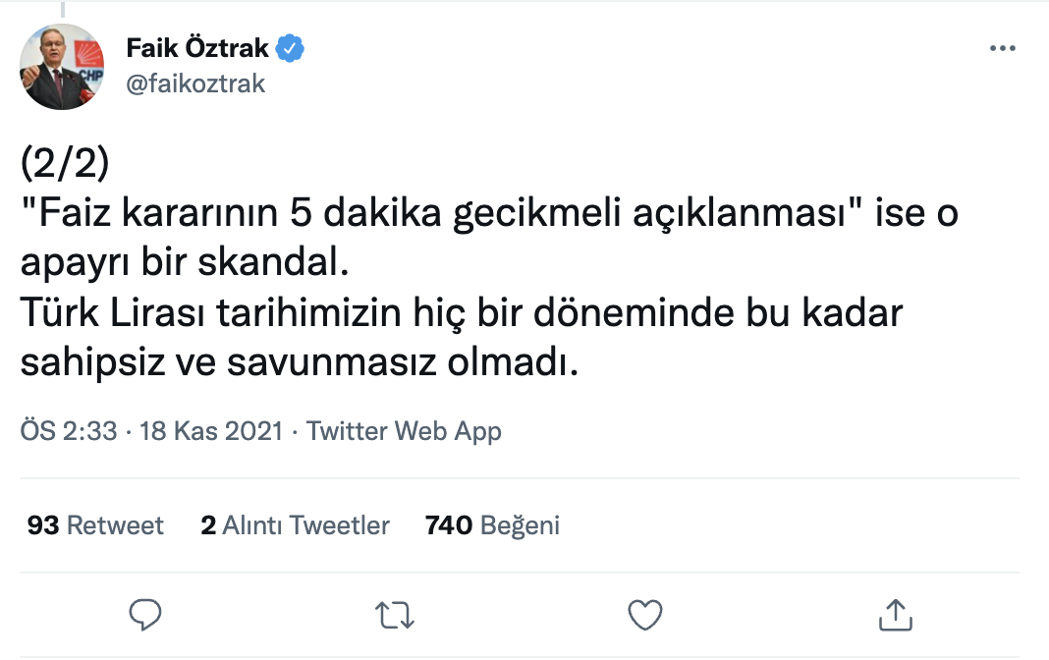Like the tweet with the heart icon
This screenshot has height=660, width=1049.
[644, 615]
